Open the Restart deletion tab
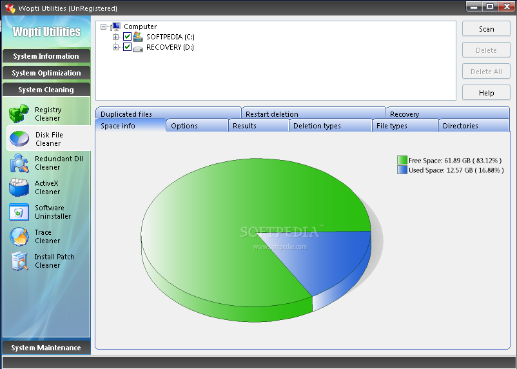Image resolution: width=517 pixels, height=369 pixels. coord(313,114)
